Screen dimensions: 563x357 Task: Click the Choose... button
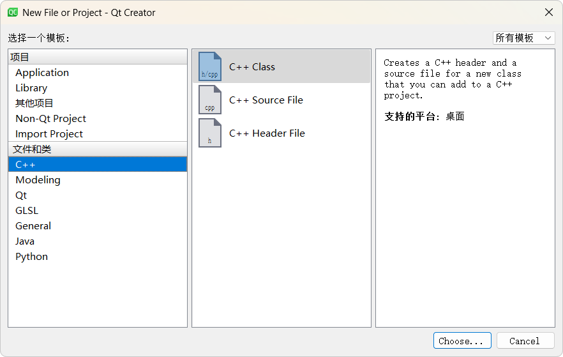[462, 340]
